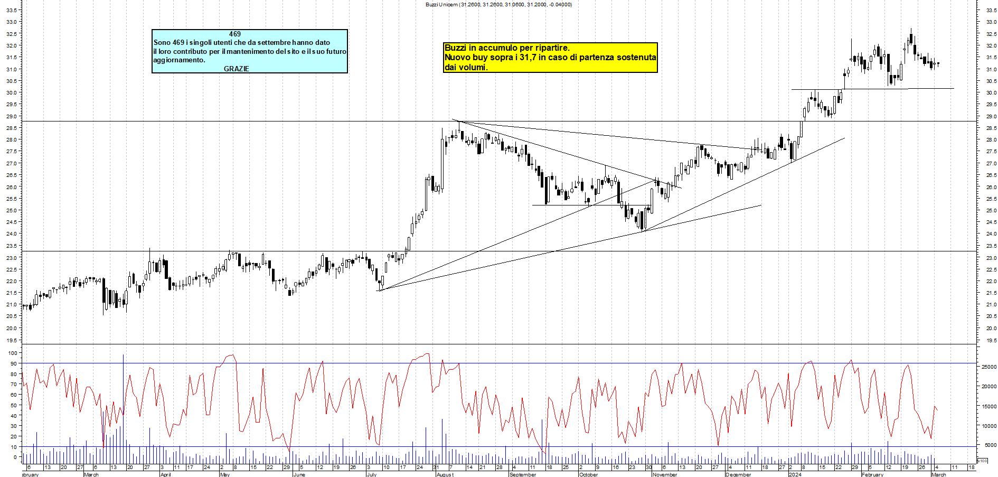Click the September month label
Viewport: 998px width, 477px height.
(523, 474)
